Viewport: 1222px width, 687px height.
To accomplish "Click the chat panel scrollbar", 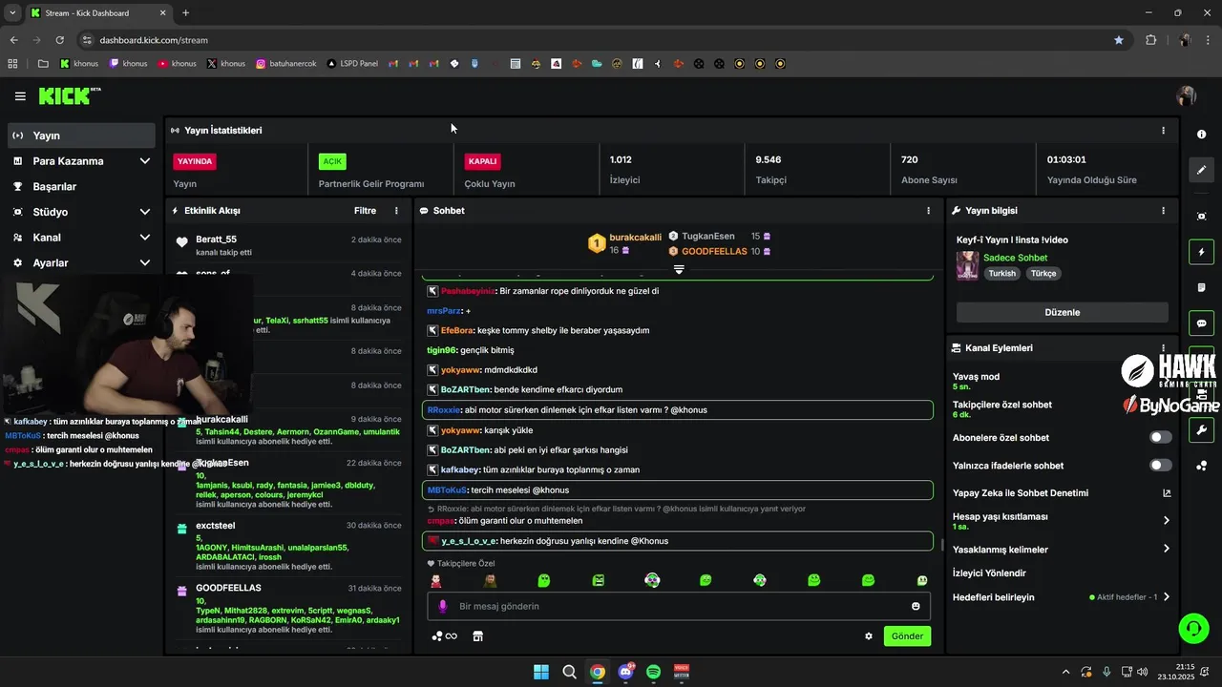I will pyautogui.click(x=942, y=545).
